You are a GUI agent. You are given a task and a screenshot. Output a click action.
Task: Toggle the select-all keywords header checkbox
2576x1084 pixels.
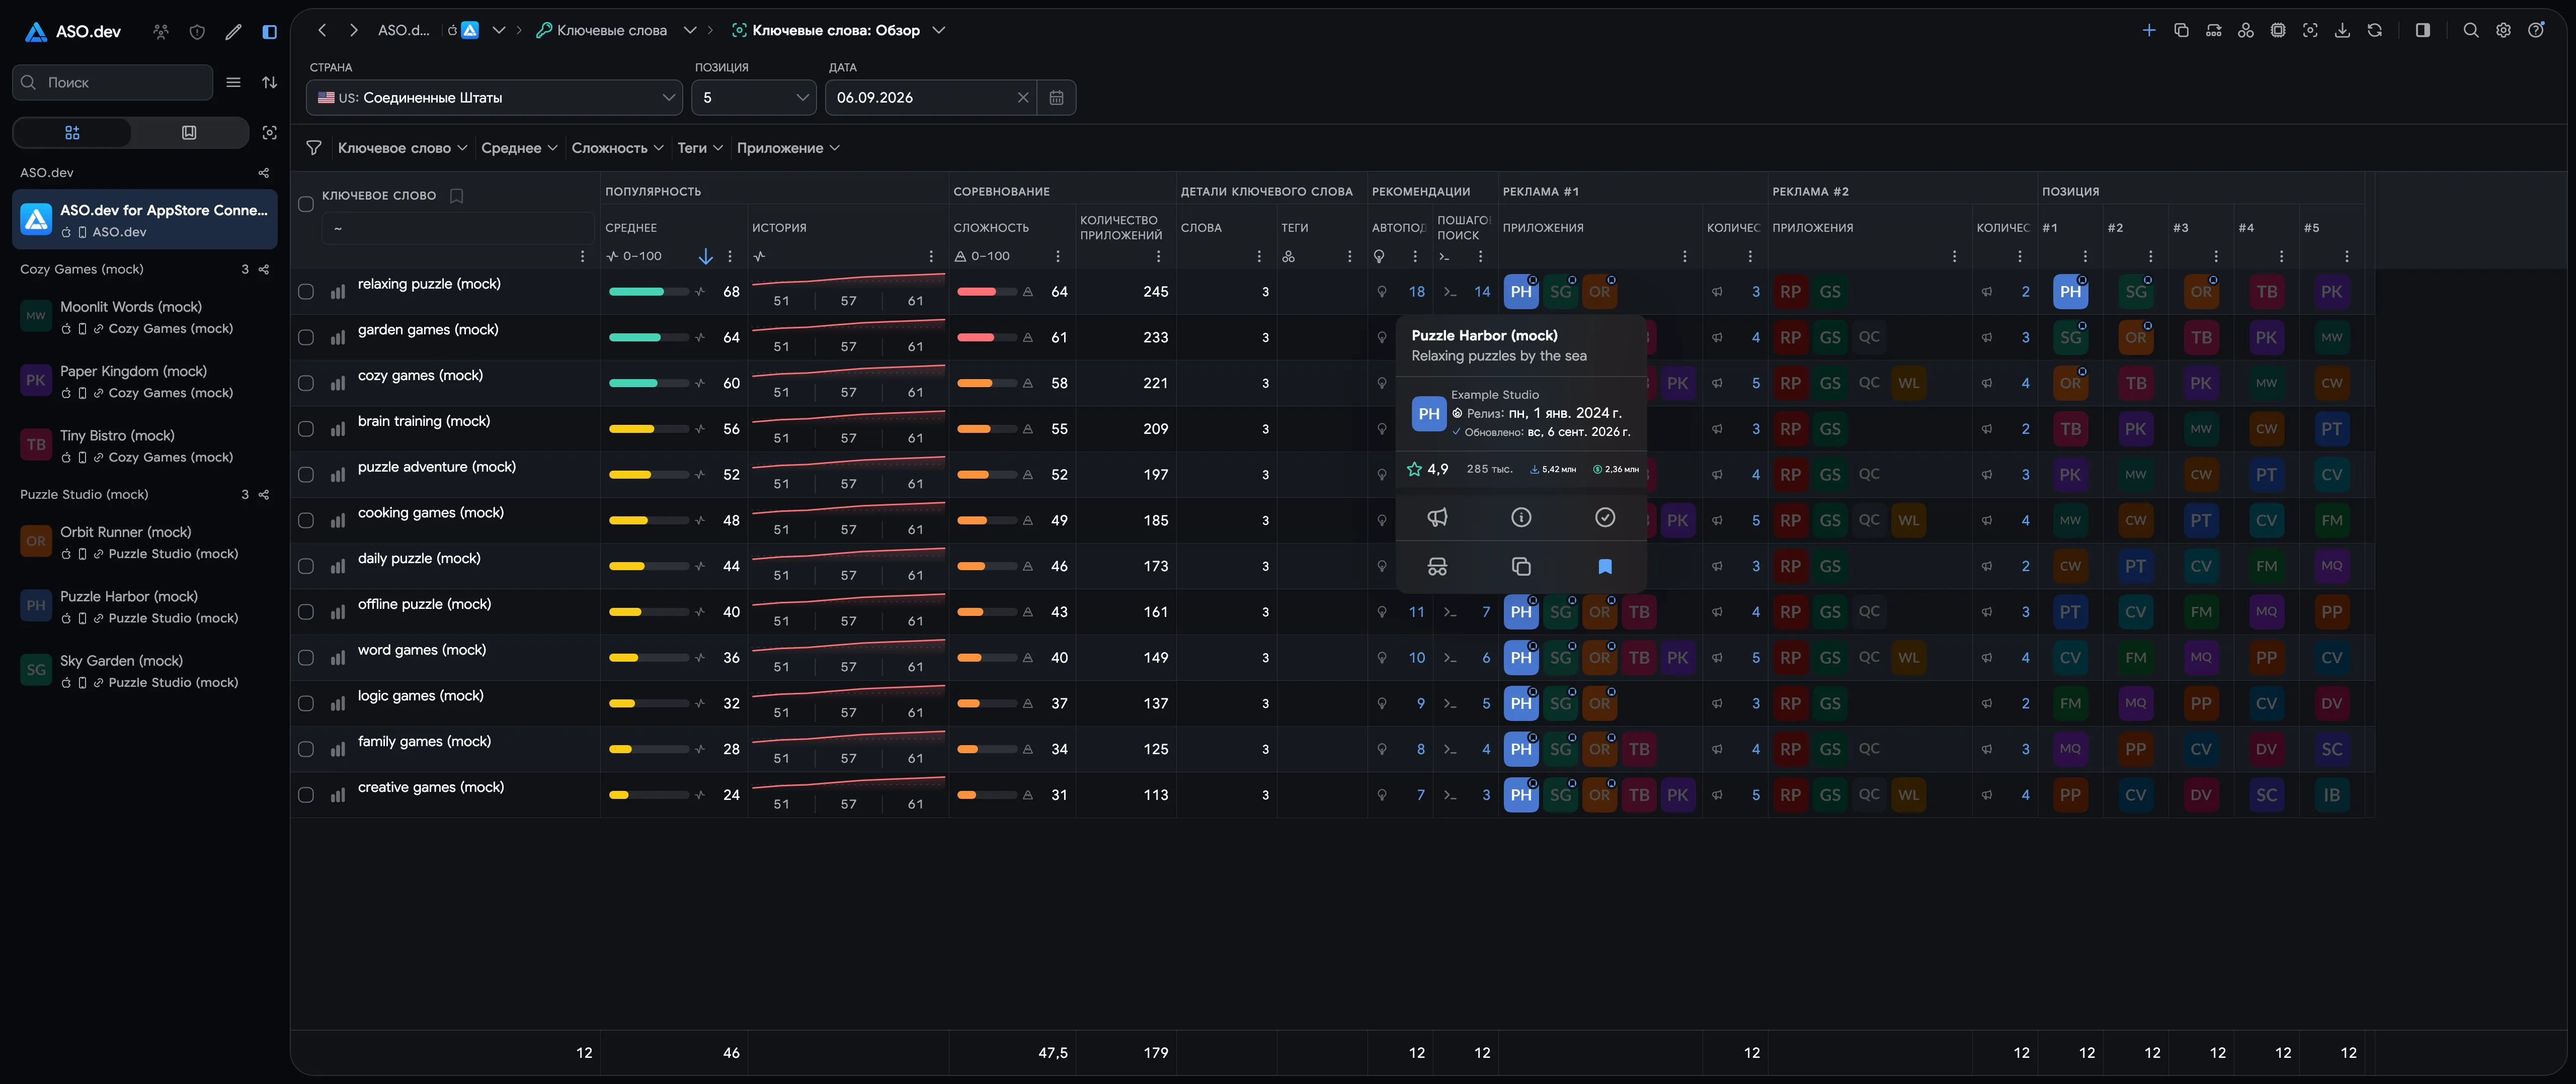click(x=306, y=204)
